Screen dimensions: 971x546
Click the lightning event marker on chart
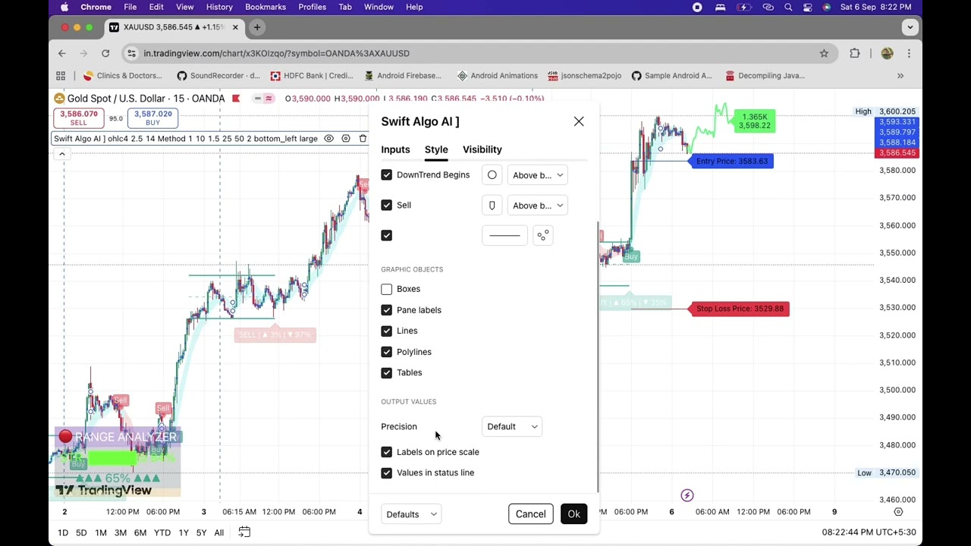pos(687,495)
